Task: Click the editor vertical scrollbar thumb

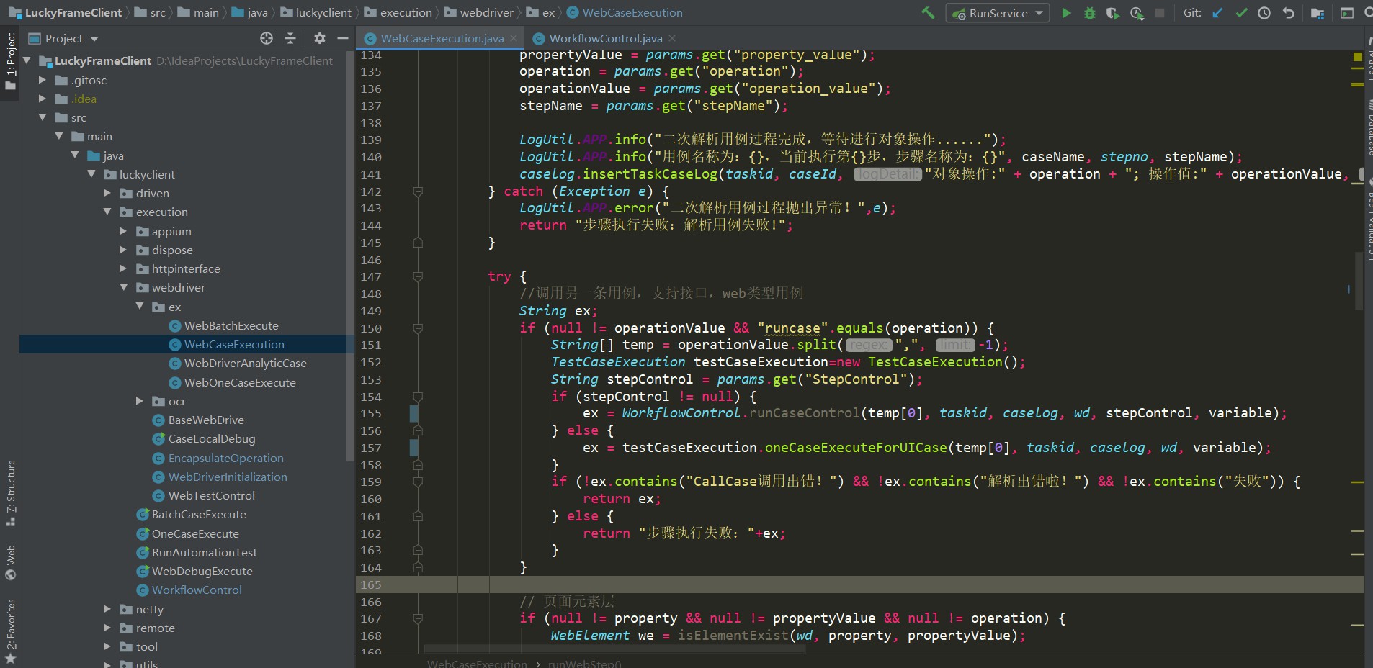Action: click(x=1359, y=281)
